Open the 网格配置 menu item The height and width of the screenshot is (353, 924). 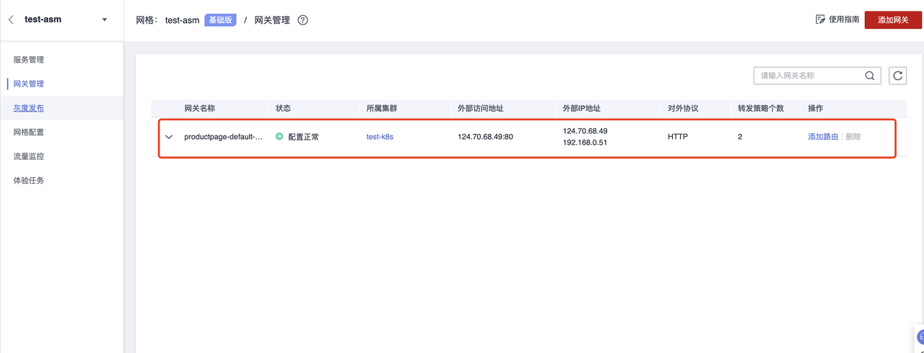click(x=29, y=133)
